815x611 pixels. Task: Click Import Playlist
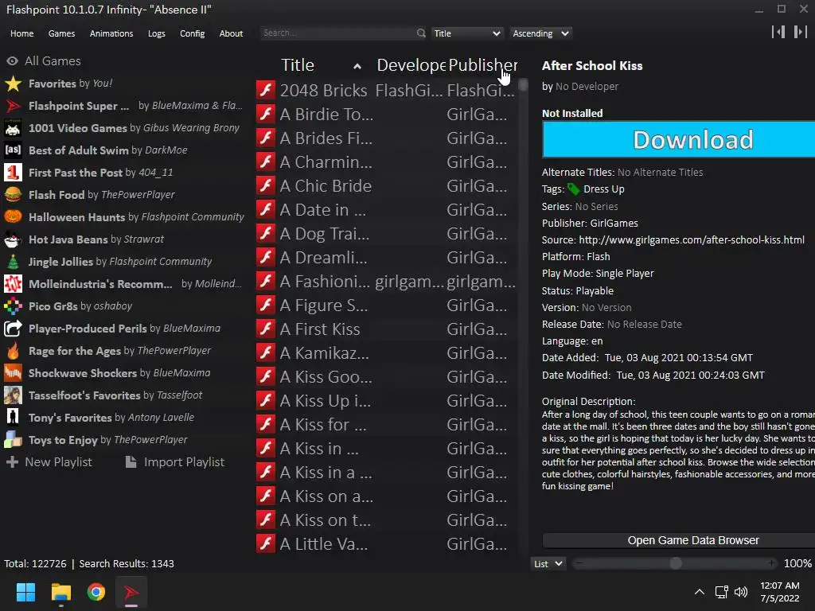175,462
